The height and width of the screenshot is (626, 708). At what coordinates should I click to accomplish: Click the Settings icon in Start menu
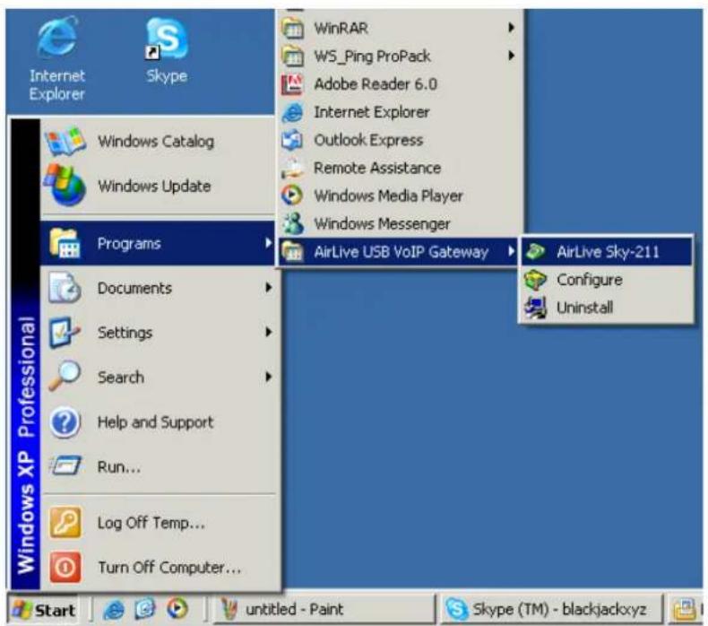click(x=65, y=332)
